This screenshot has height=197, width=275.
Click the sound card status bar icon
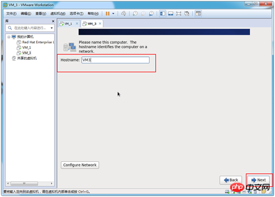(249, 192)
